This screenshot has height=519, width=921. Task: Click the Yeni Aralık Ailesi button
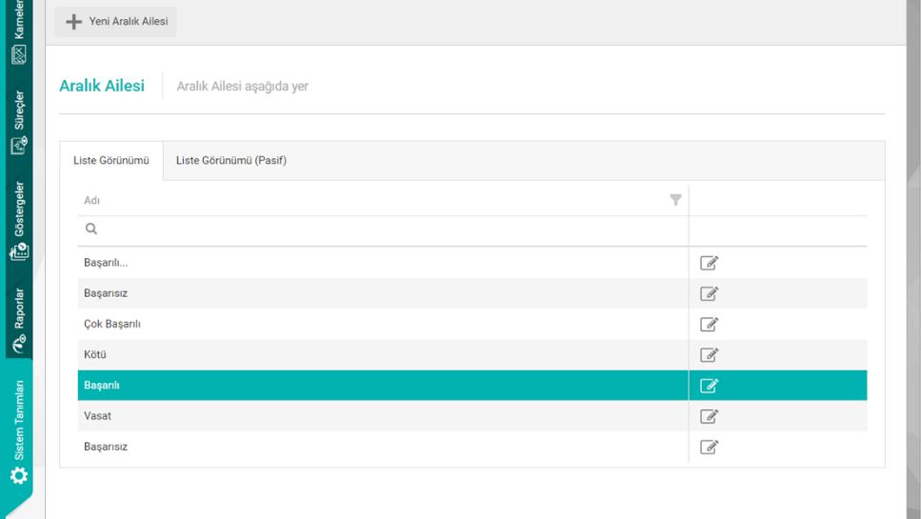click(x=115, y=21)
